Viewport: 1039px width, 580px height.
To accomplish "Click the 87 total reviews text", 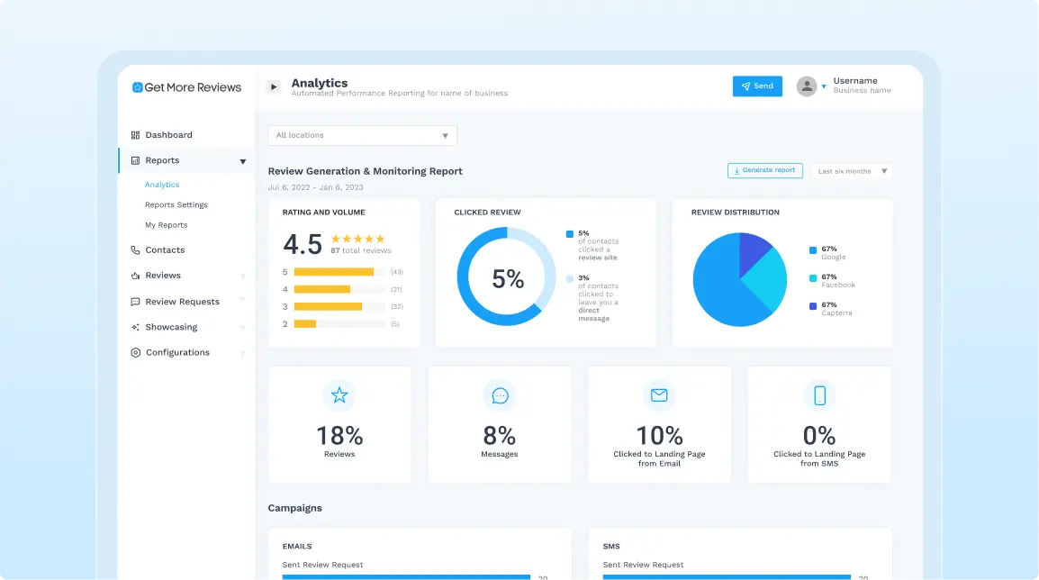I will (361, 250).
